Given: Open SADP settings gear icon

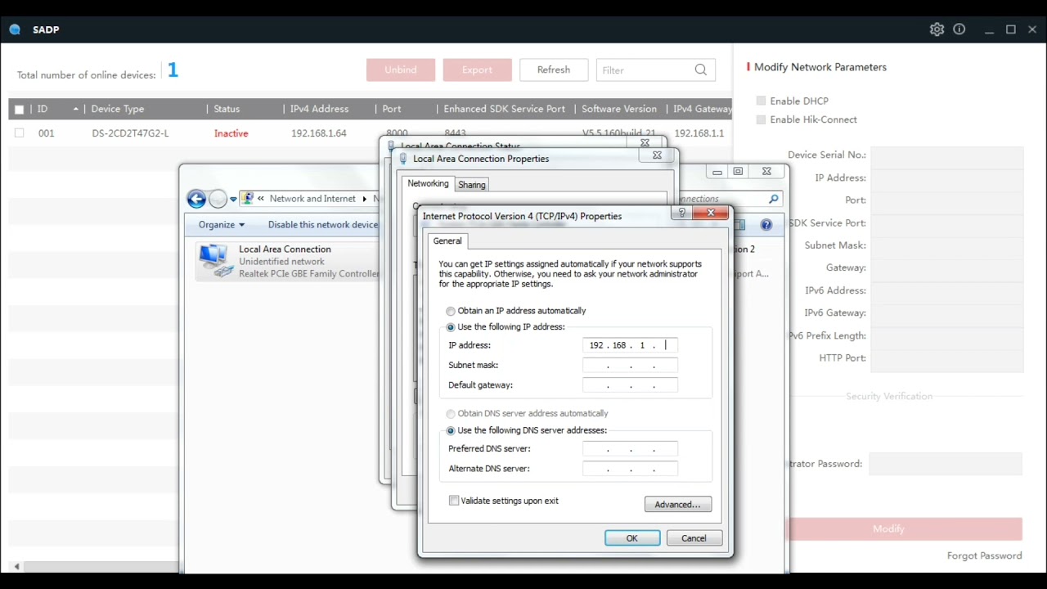Looking at the screenshot, I should [937, 29].
